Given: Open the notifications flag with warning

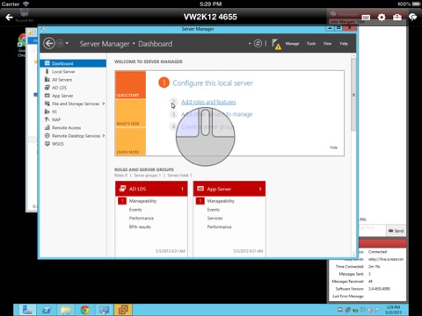Looking at the screenshot, I should pyautogui.click(x=276, y=44).
